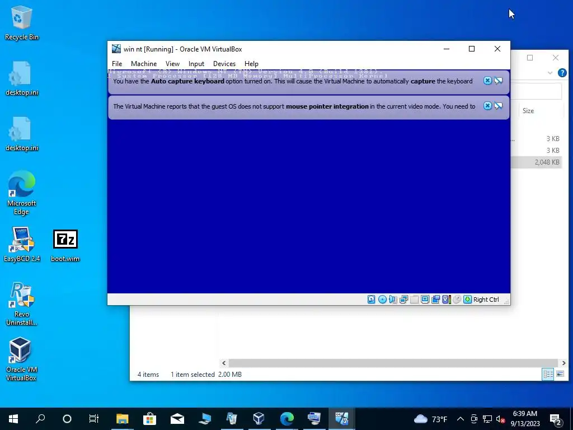Click the mouse pointer integration message text
573x430 pixels.
[x=294, y=106]
